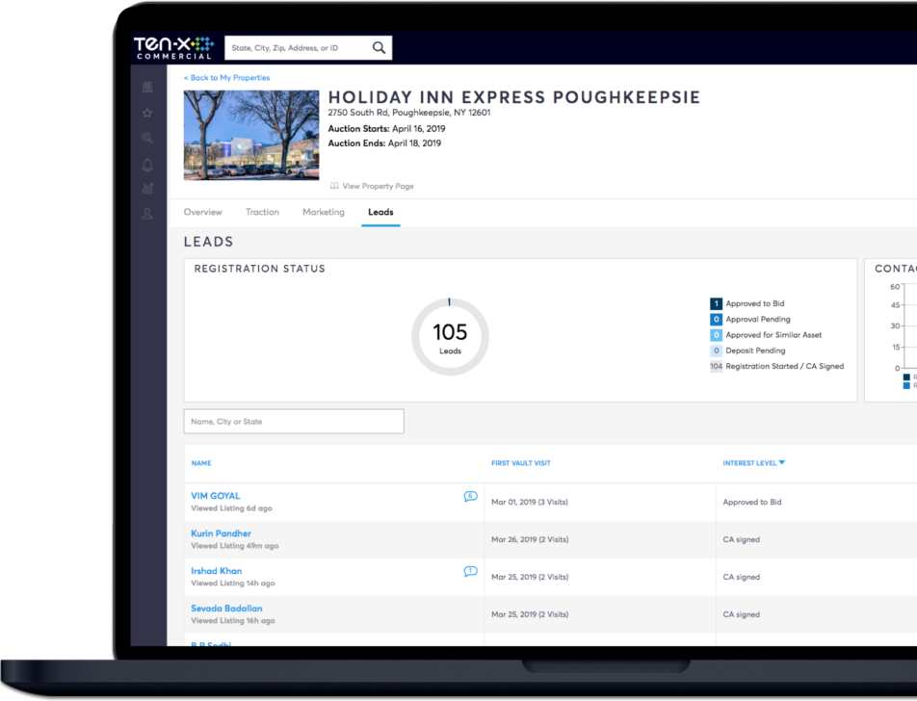This screenshot has height=701, width=917.
Task: Click the Deposit Pending legend swatch
Action: (716, 350)
